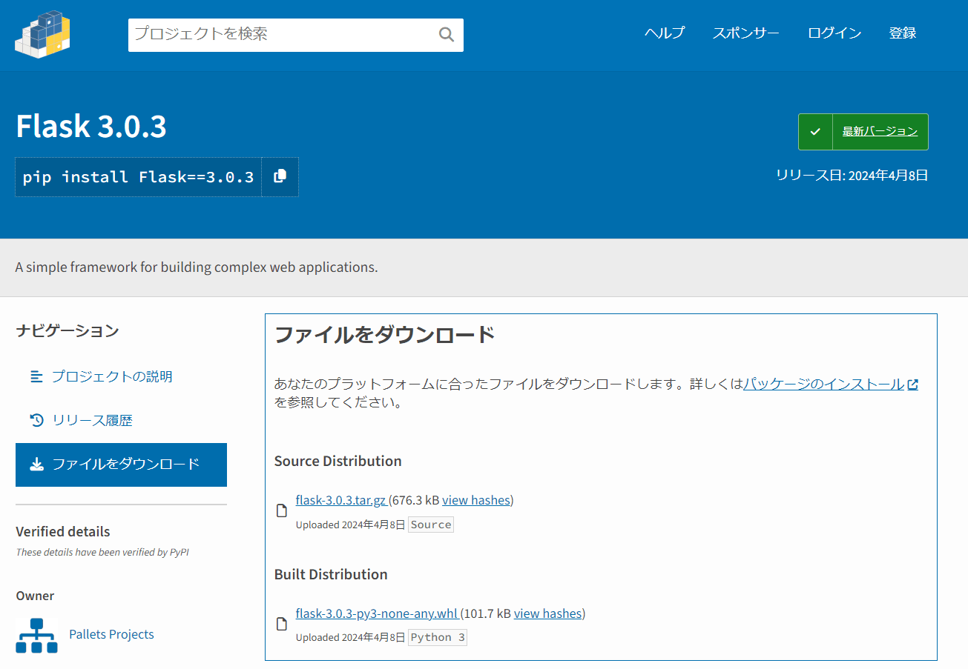Click the ナビゲーション heading
Viewport: 968px width, 669px height.
pyautogui.click(x=68, y=330)
